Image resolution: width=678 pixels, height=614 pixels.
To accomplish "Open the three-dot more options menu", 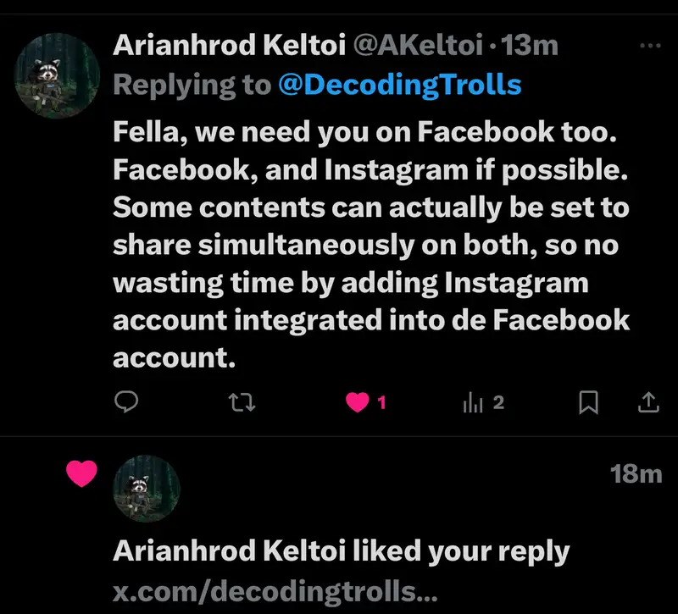I will point(649,46).
